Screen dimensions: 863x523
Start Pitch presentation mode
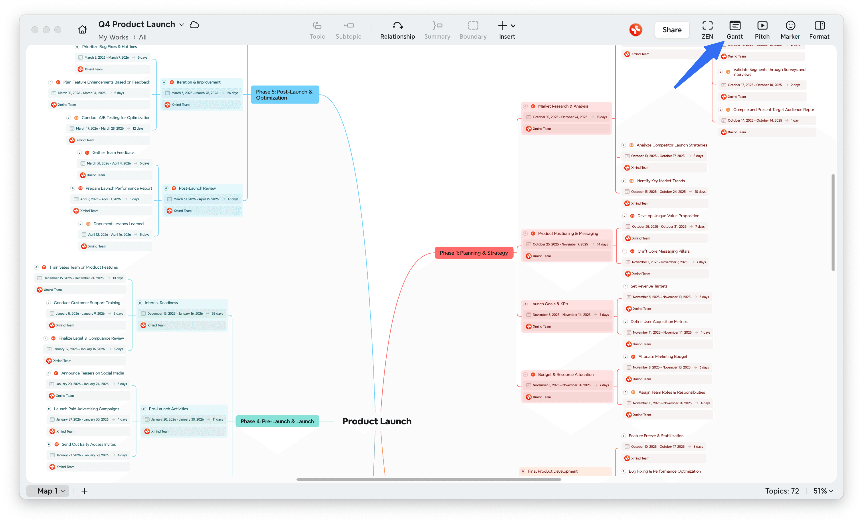pyautogui.click(x=762, y=30)
